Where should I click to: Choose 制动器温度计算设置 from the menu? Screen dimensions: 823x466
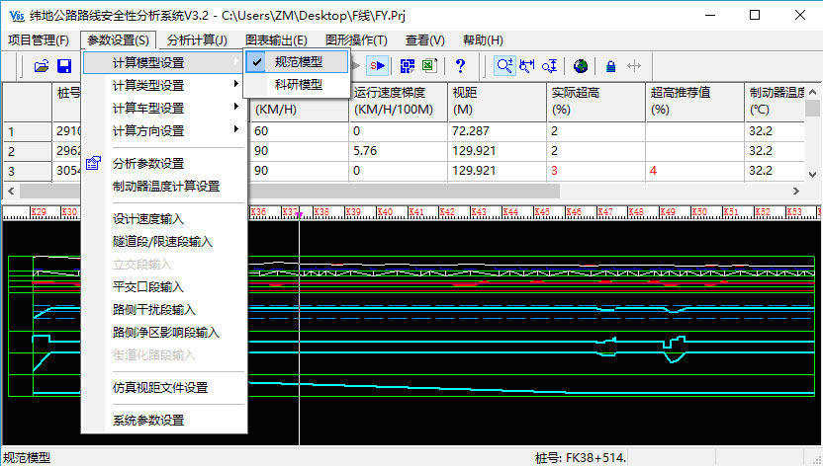[x=165, y=186]
